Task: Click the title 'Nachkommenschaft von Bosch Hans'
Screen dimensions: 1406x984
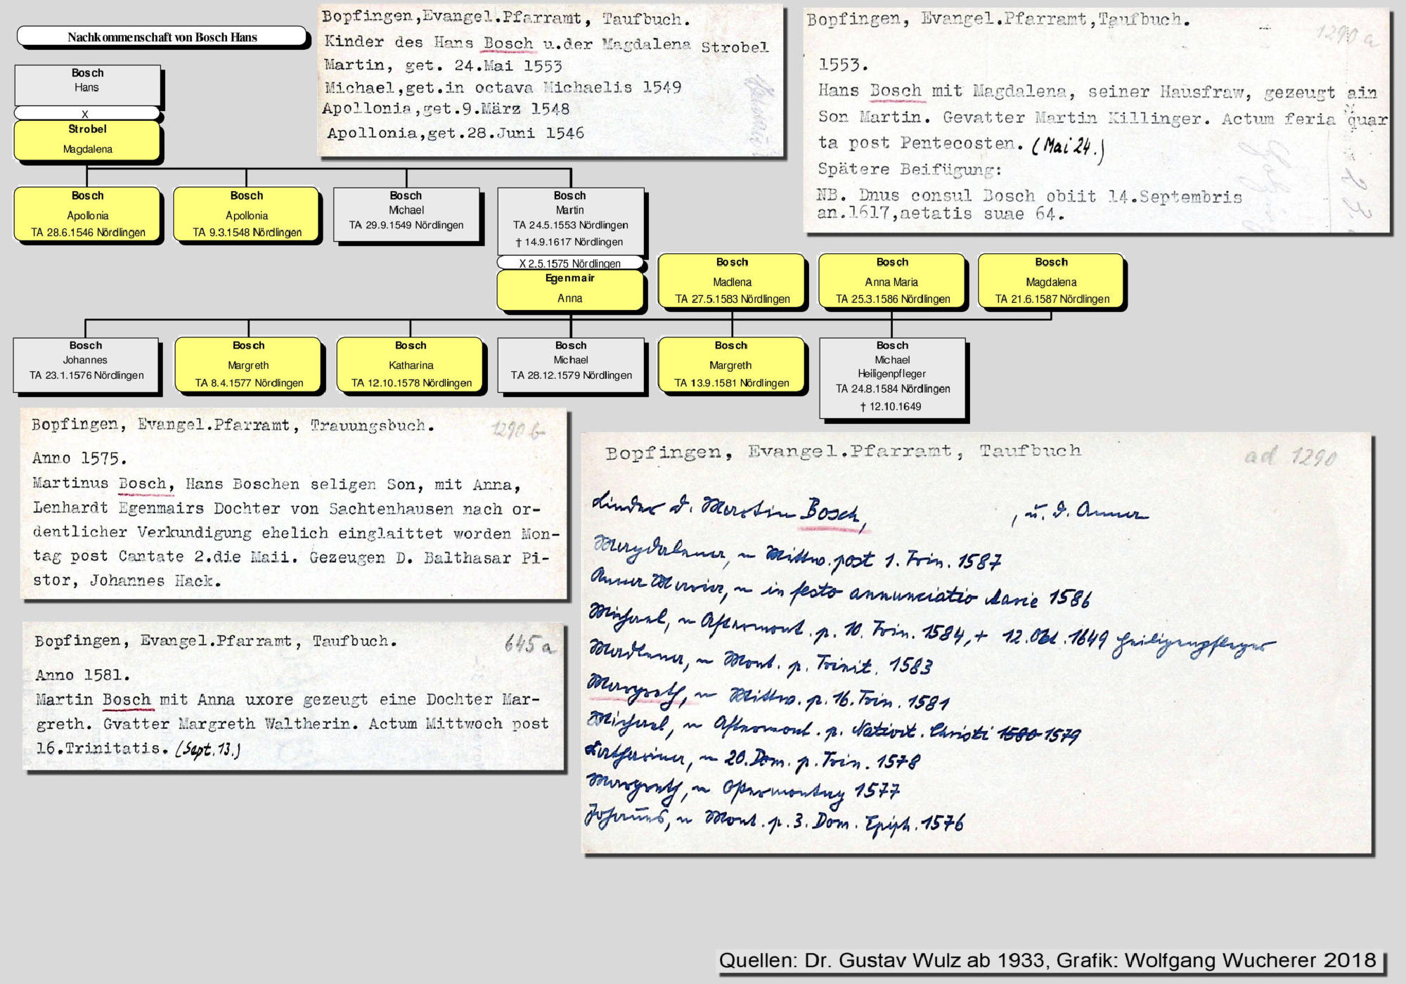Action: coord(162,37)
